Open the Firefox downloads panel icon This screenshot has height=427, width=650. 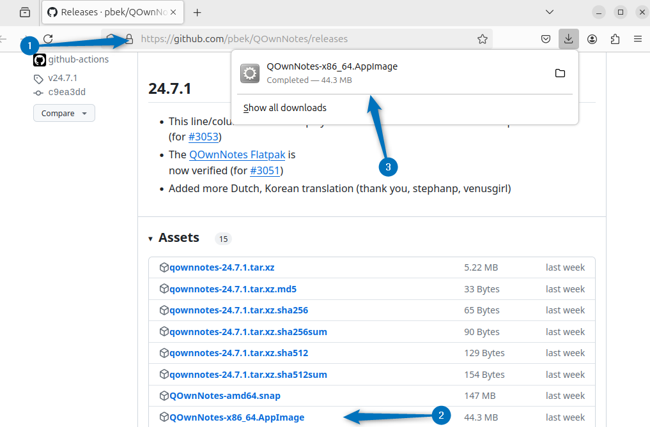[568, 38]
